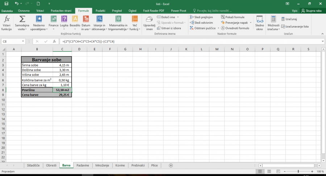Expand the Možnosti izračuna dropdown

273,22
